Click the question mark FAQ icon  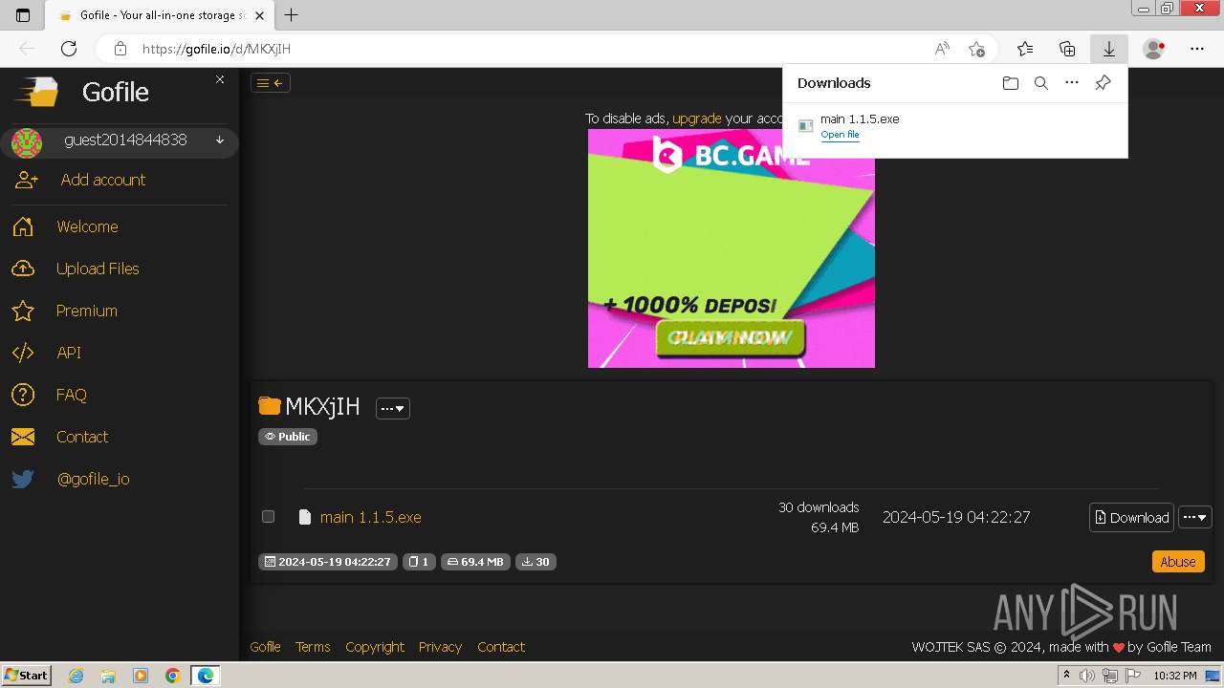coord(23,395)
